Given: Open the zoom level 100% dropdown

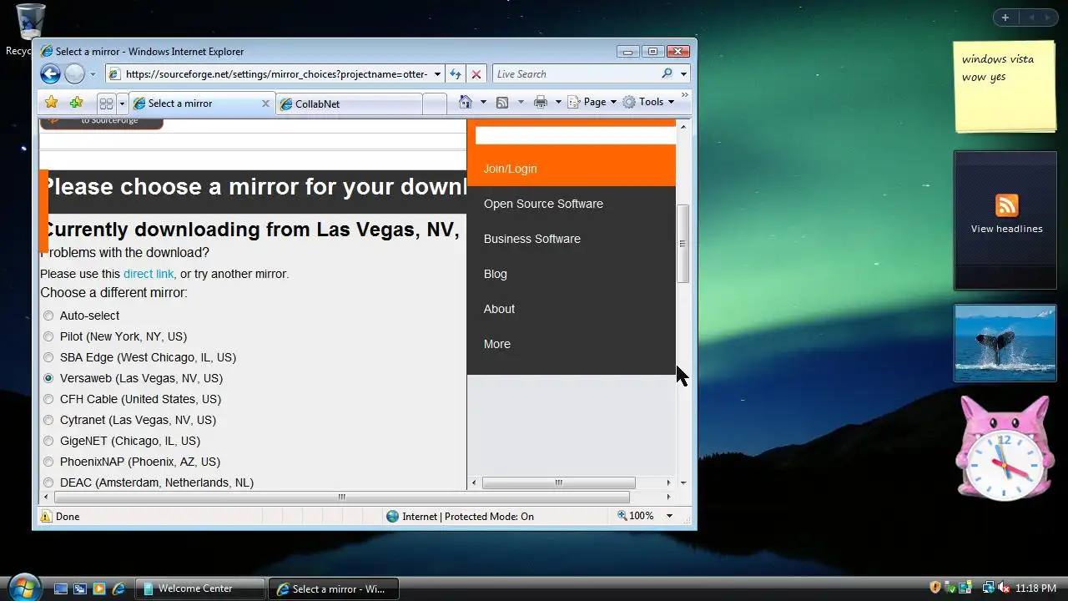Looking at the screenshot, I should pyautogui.click(x=669, y=516).
